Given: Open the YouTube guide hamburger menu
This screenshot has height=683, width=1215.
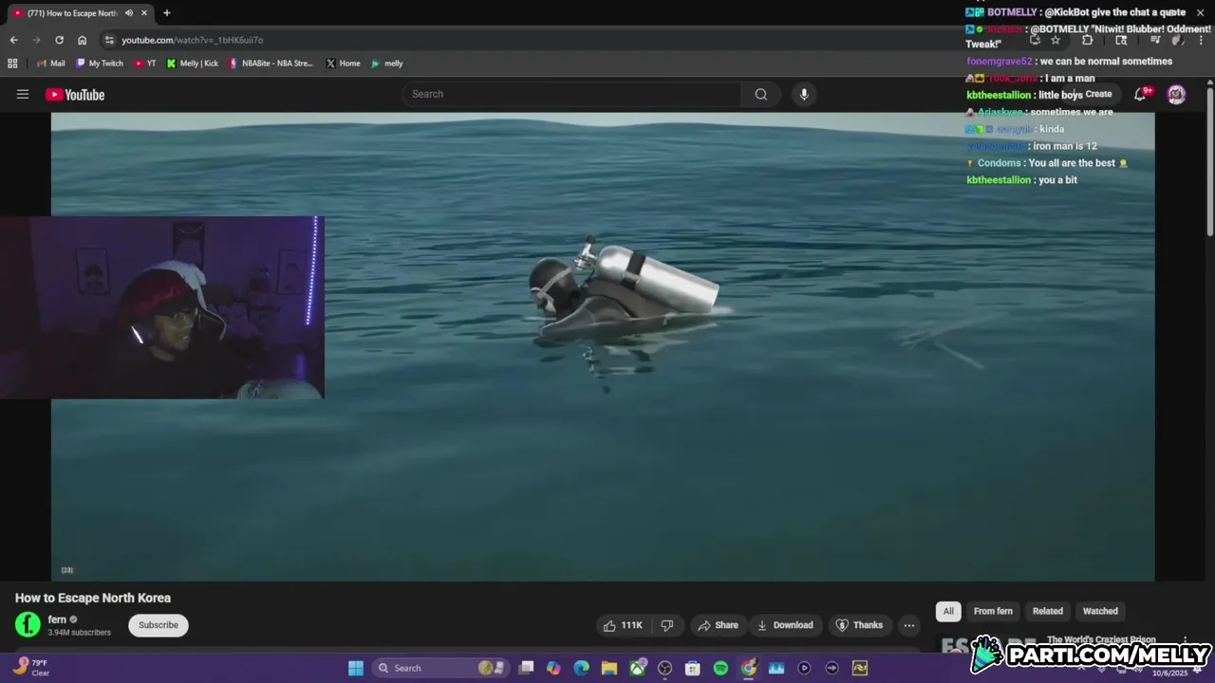Looking at the screenshot, I should (x=23, y=94).
